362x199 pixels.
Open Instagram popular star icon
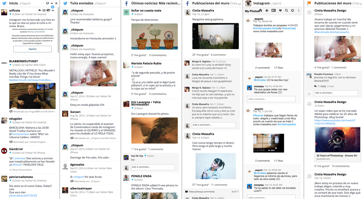click(x=267, y=11)
